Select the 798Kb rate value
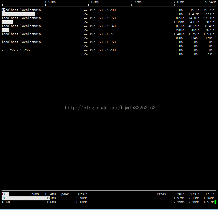This screenshot has width=218, height=210. click(180, 30)
